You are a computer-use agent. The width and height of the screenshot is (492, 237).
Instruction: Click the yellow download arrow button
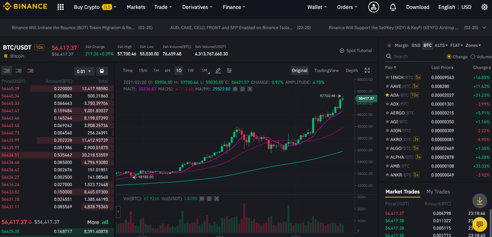(x=480, y=200)
